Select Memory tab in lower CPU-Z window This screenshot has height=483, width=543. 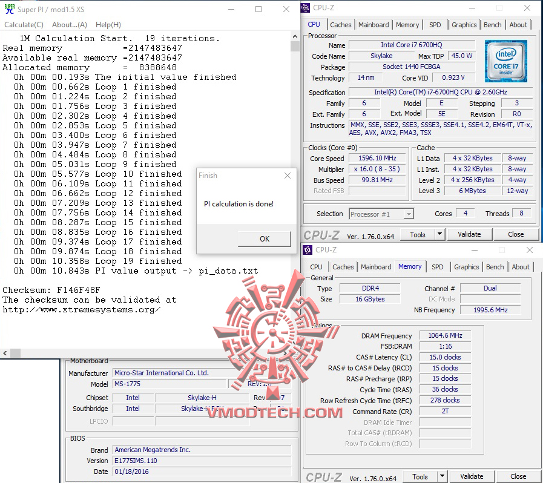pyautogui.click(x=410, y=266)
